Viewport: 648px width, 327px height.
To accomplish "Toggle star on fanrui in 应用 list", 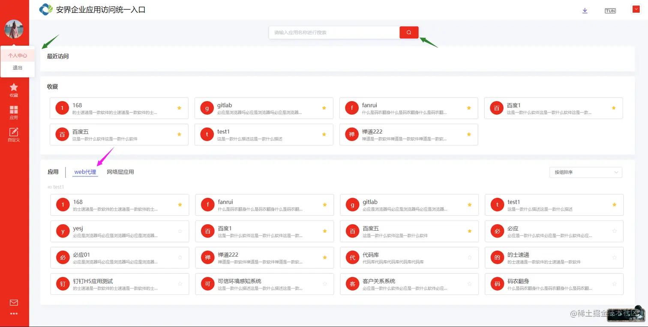I will [325, 205].
